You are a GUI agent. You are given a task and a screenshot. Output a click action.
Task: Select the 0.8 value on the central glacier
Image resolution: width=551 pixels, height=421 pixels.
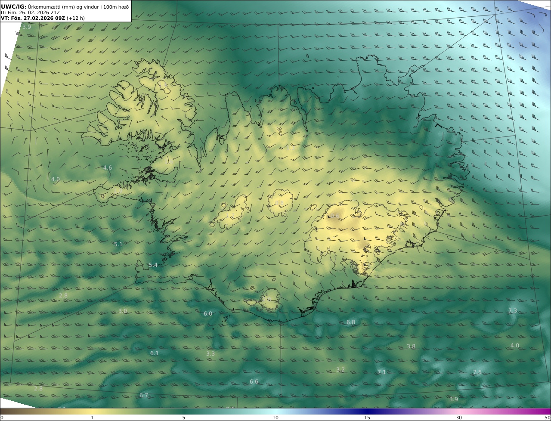[279, 203]
